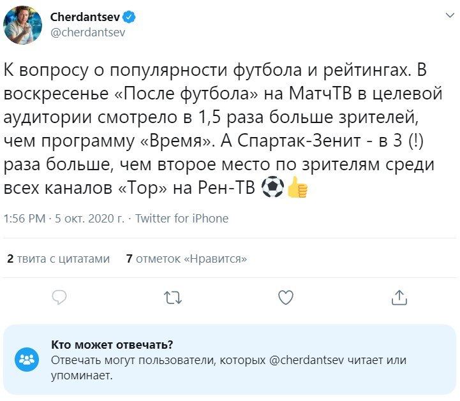Like the tweet with the heart icon
460x401 pixels.
tap(286, 297)
